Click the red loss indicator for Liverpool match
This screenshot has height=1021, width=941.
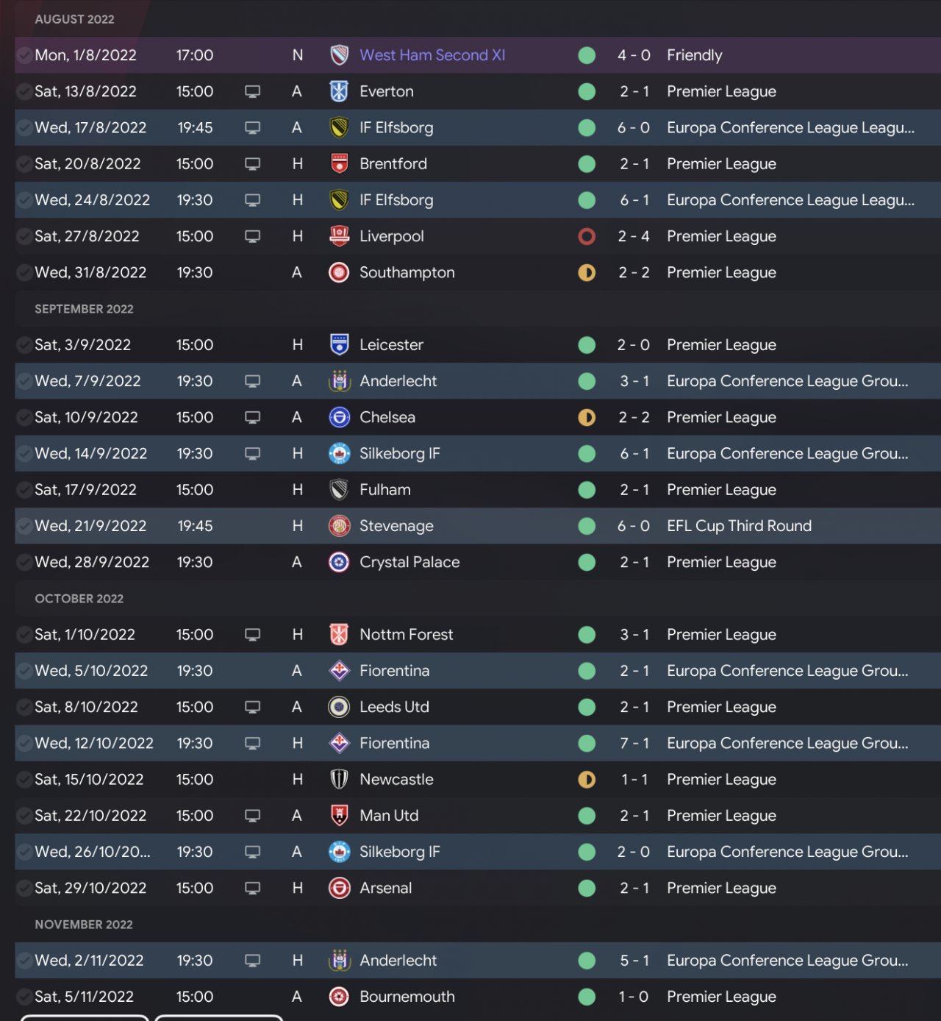587,236
